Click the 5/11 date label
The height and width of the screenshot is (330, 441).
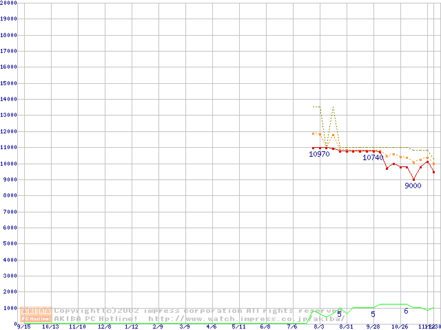click(x=238, y=327)
